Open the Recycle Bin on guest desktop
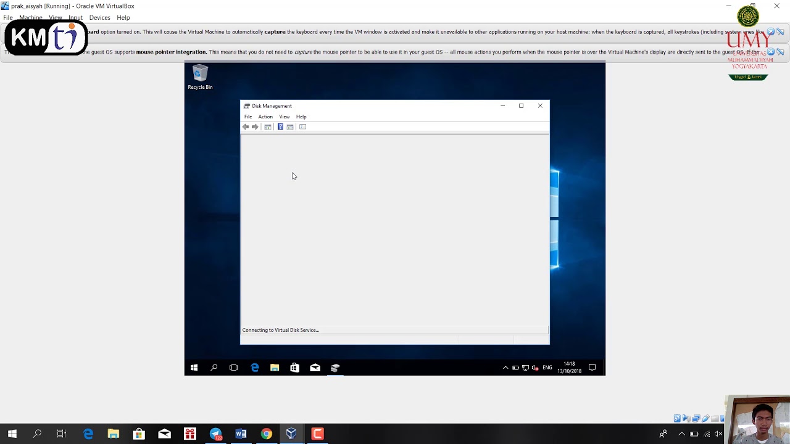This screenshot has height=444, width=790. coord(200,77)
